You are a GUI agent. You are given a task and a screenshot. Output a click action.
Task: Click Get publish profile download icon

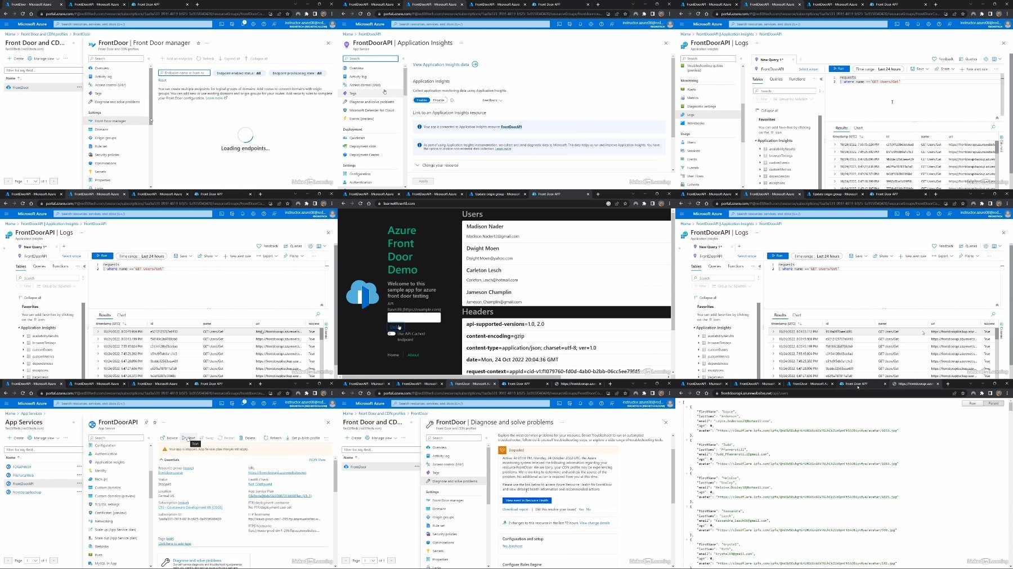(x=288, y=438)
